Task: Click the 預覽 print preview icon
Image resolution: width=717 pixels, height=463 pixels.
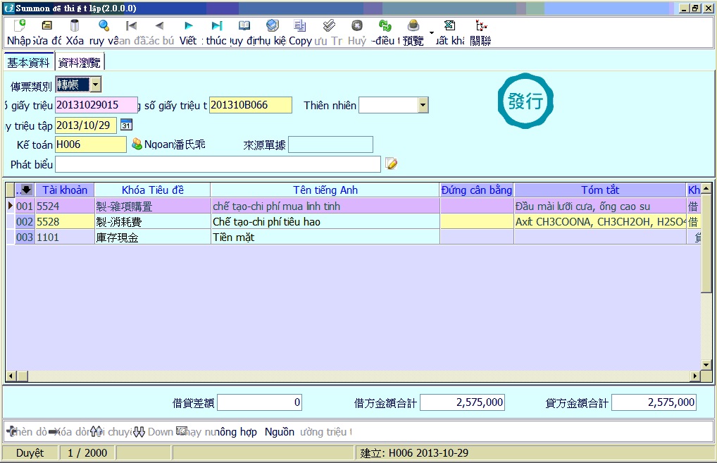Action: click(413, 26)
